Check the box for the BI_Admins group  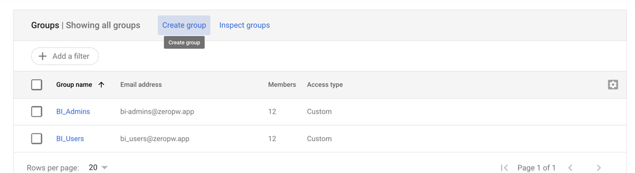click(x=37, y=112)
